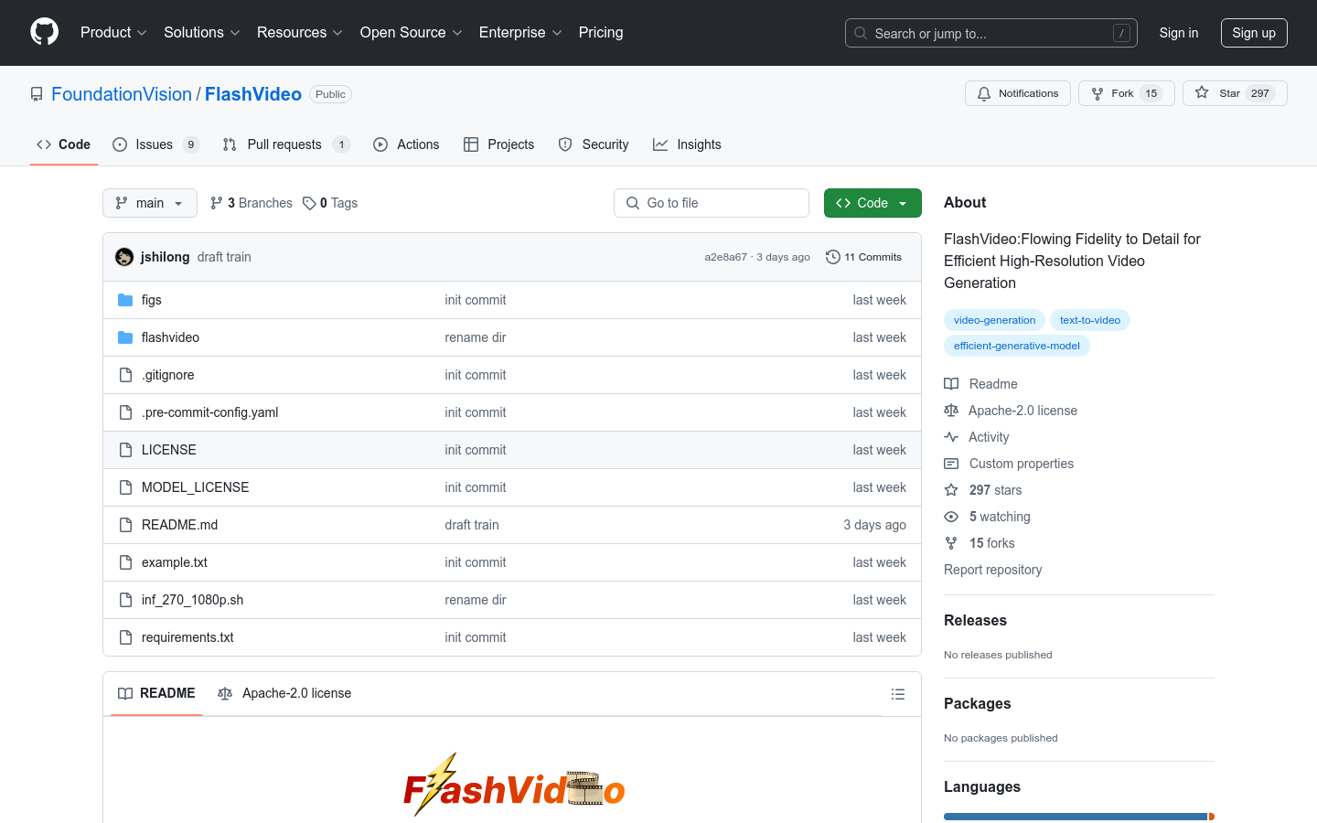Click the tag icon beside 0 Tags
1317x823 pixels.
(x=309, y=203)
